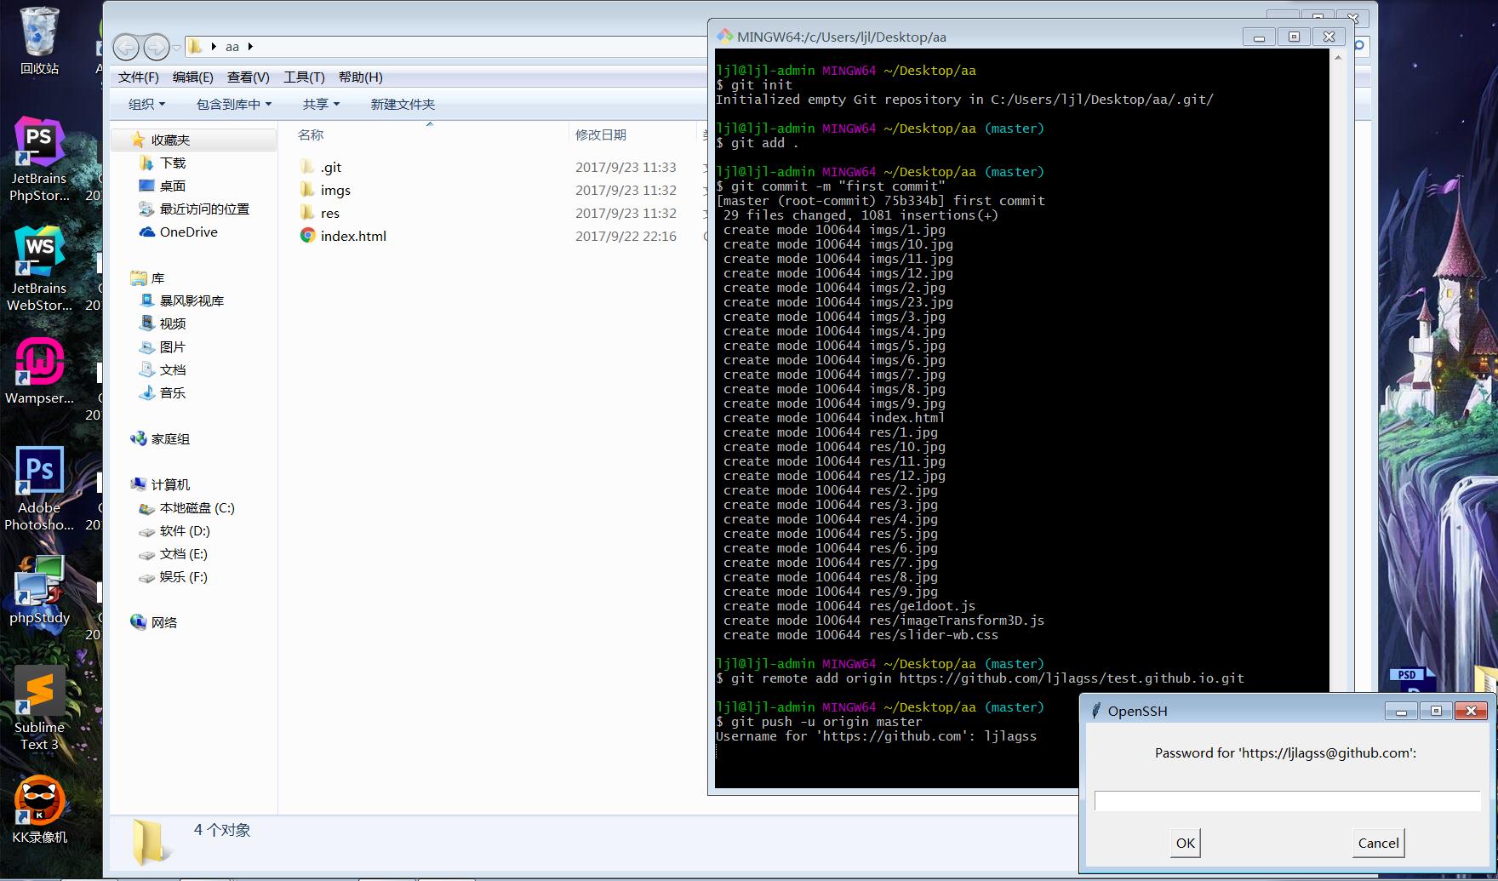Select 桌面 in favorites
The height and width of the screenshot is (881, 1498).
tap(173, 186)
